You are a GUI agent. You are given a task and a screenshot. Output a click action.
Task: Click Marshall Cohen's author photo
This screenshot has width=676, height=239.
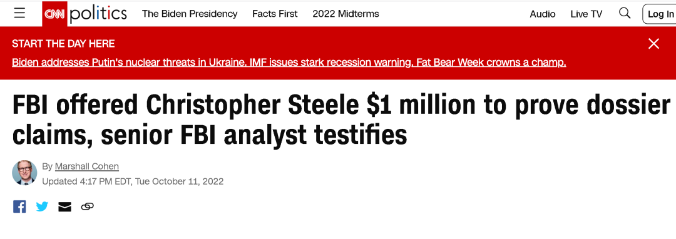tap(24, 173)
